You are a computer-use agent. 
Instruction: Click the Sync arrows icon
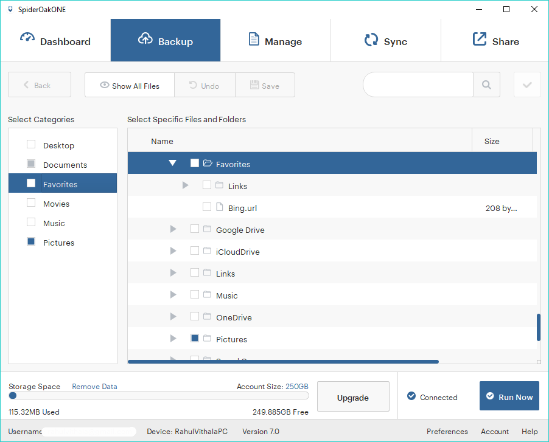coord(371,40)
